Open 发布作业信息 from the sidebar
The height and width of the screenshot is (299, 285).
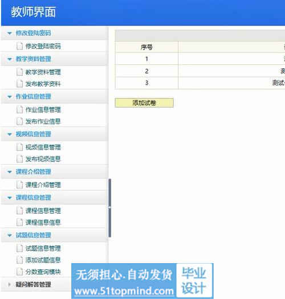(x=43, y=121)
